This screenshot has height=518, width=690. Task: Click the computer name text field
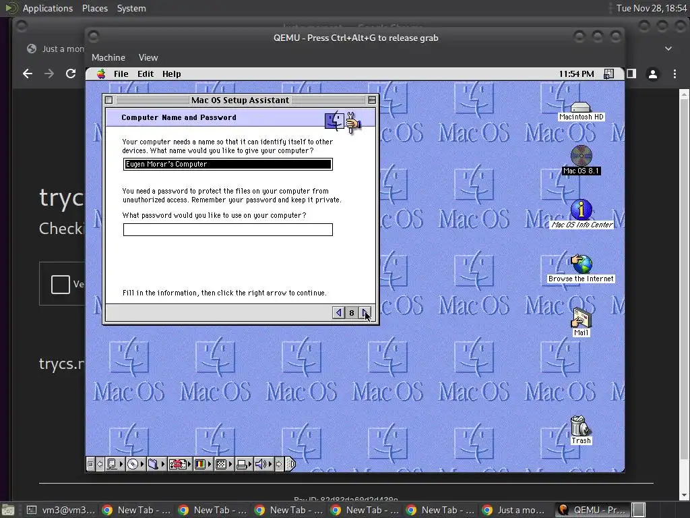coord(228,165)
